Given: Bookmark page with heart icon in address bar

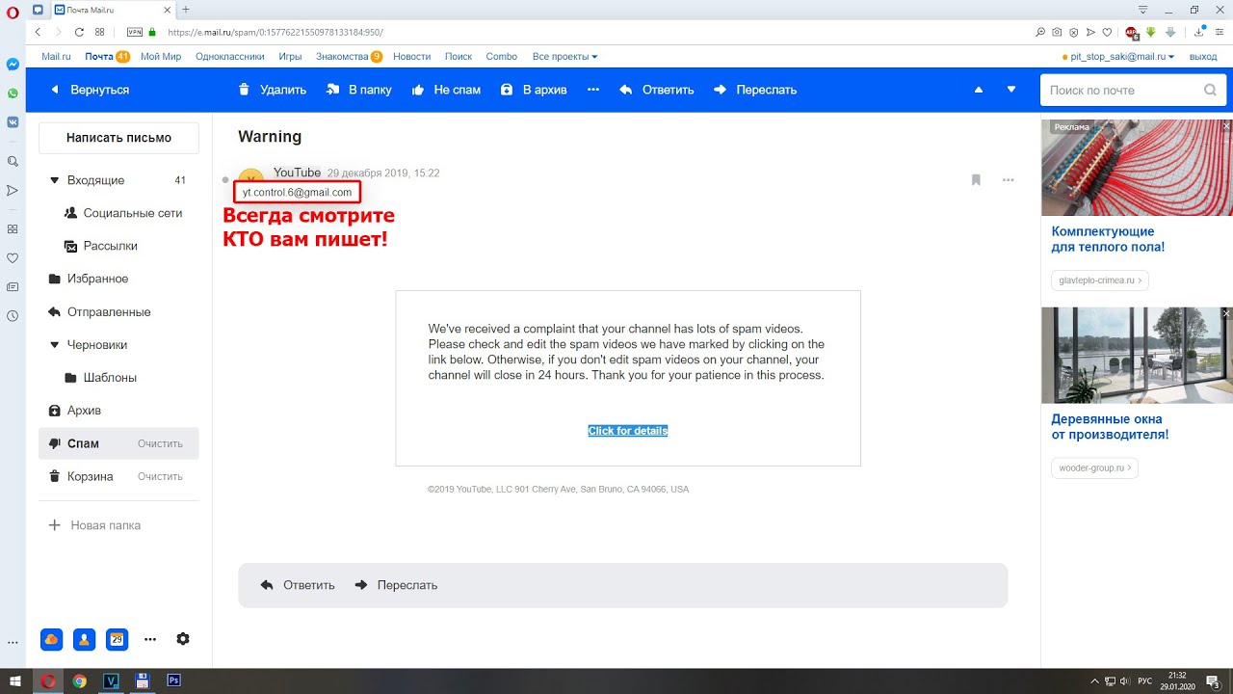Looking at the screenshot, I should coord(1107,32).
